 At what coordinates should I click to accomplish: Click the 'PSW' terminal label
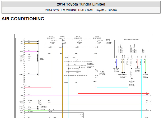point(21,103)
